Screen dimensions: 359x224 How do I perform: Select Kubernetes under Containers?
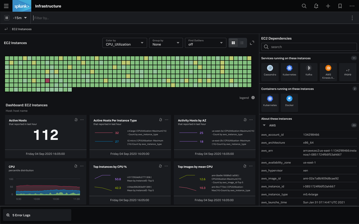pyautogui.click(x=270, y=103)
